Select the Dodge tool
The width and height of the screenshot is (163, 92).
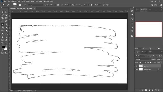pyautogui.click(x=2, y=33)
